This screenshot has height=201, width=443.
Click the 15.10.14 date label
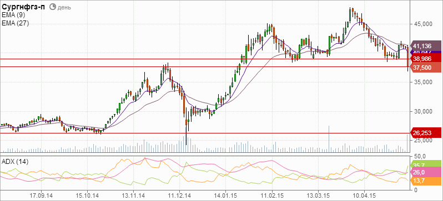coord(87,195)
